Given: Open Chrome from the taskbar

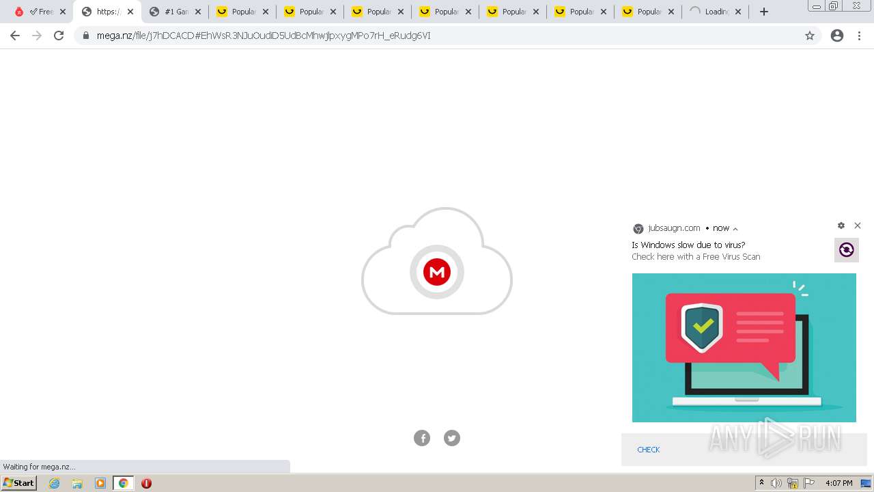Looking at the screenshot, I should 124,483.
